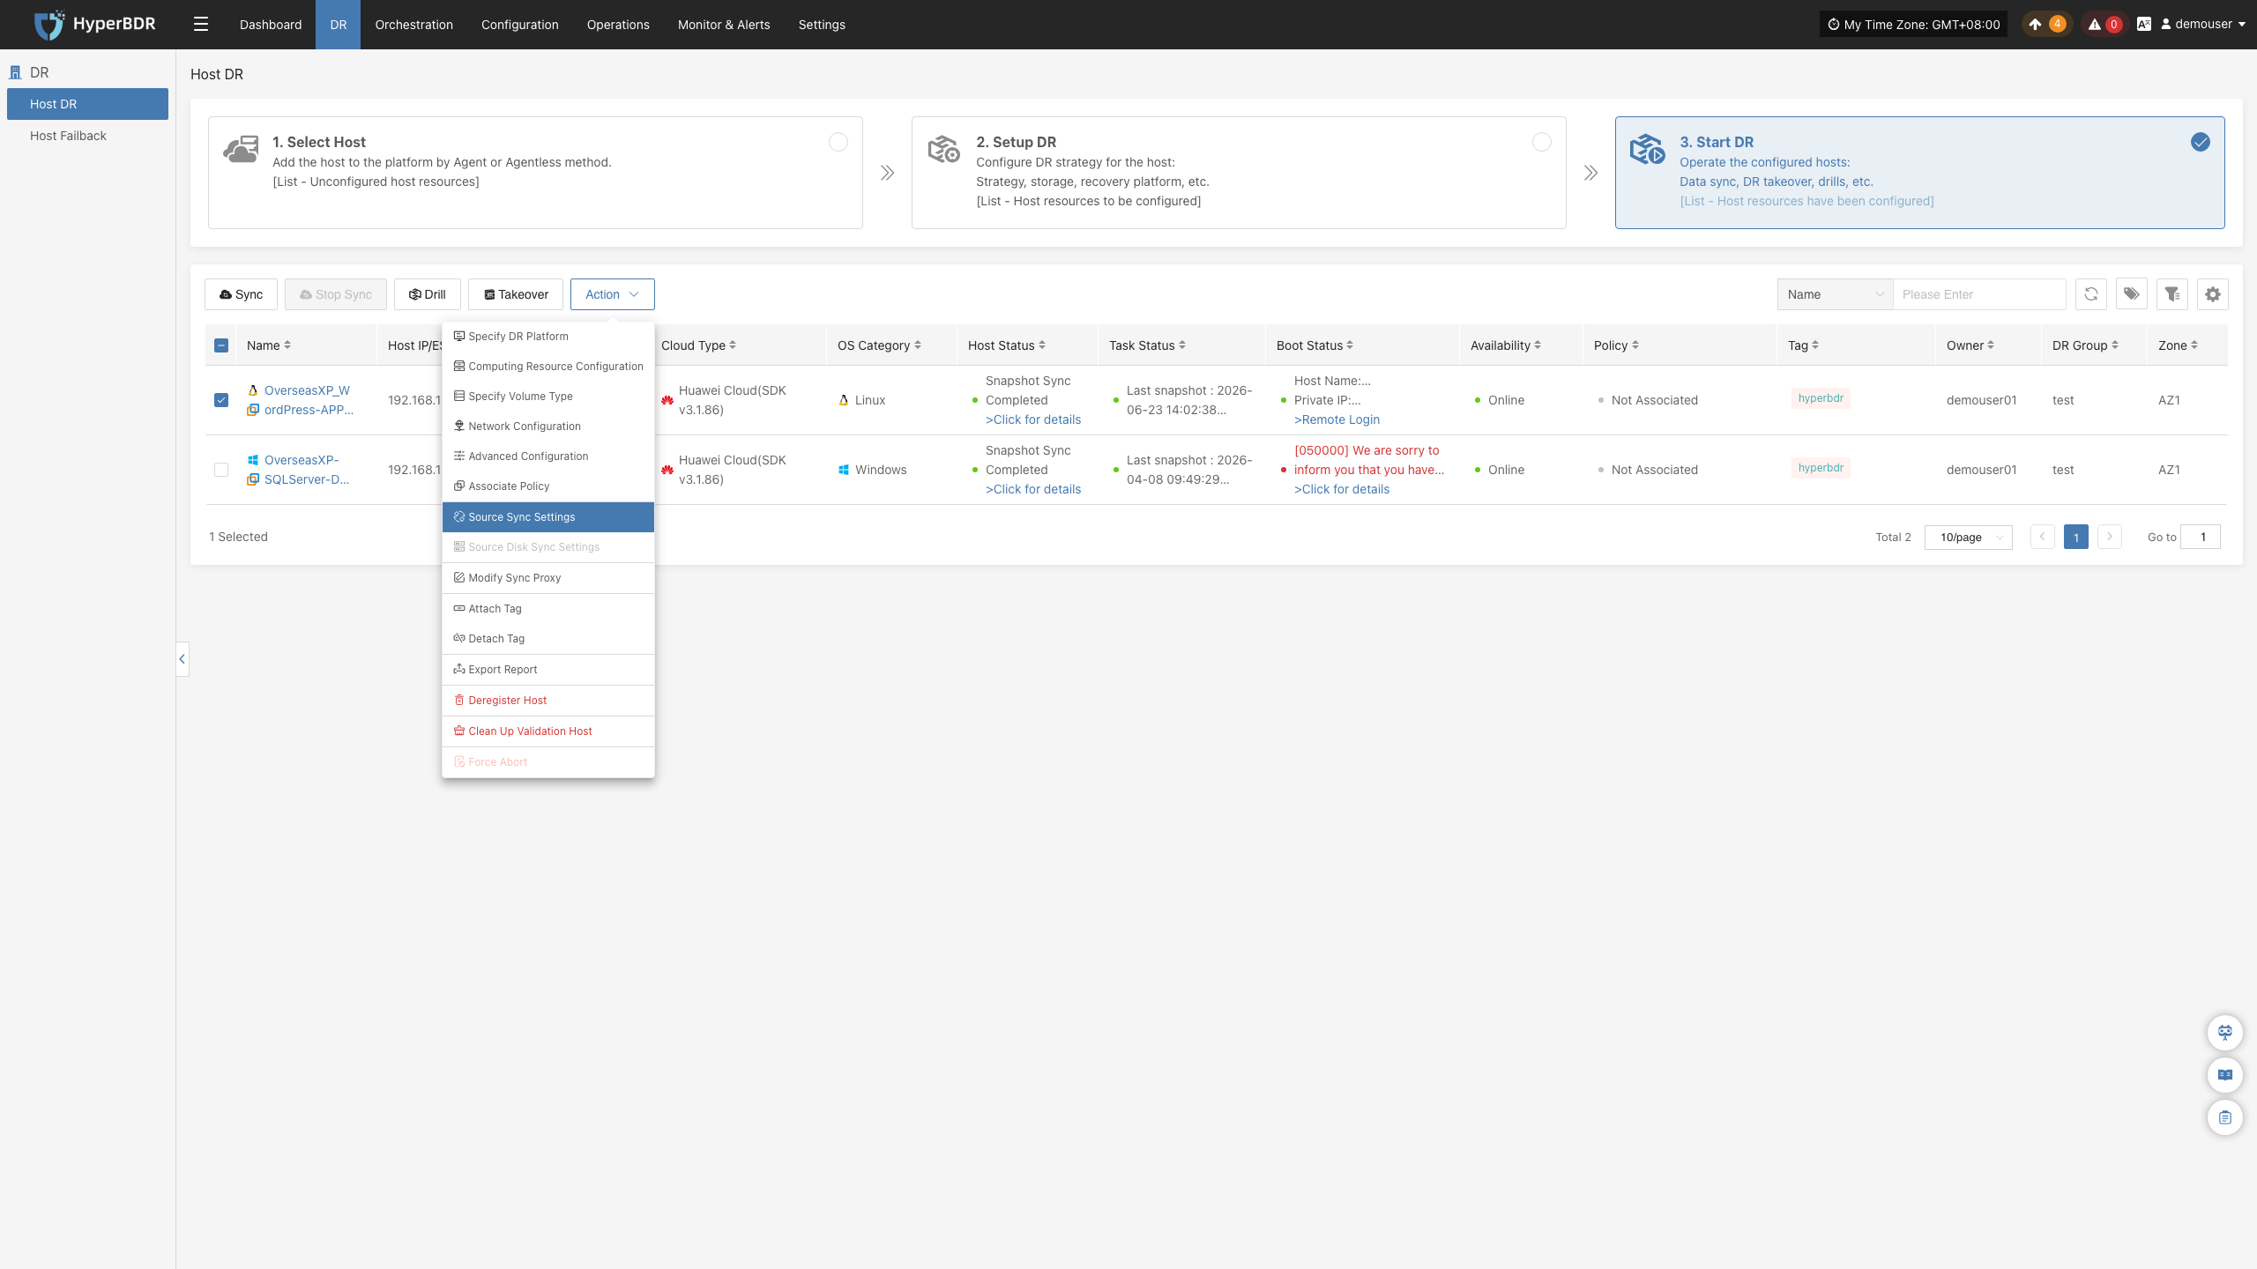Click the Start DR step icon
Image resolution: width=2257 pixels, height=1269 pixels.
1647,149
